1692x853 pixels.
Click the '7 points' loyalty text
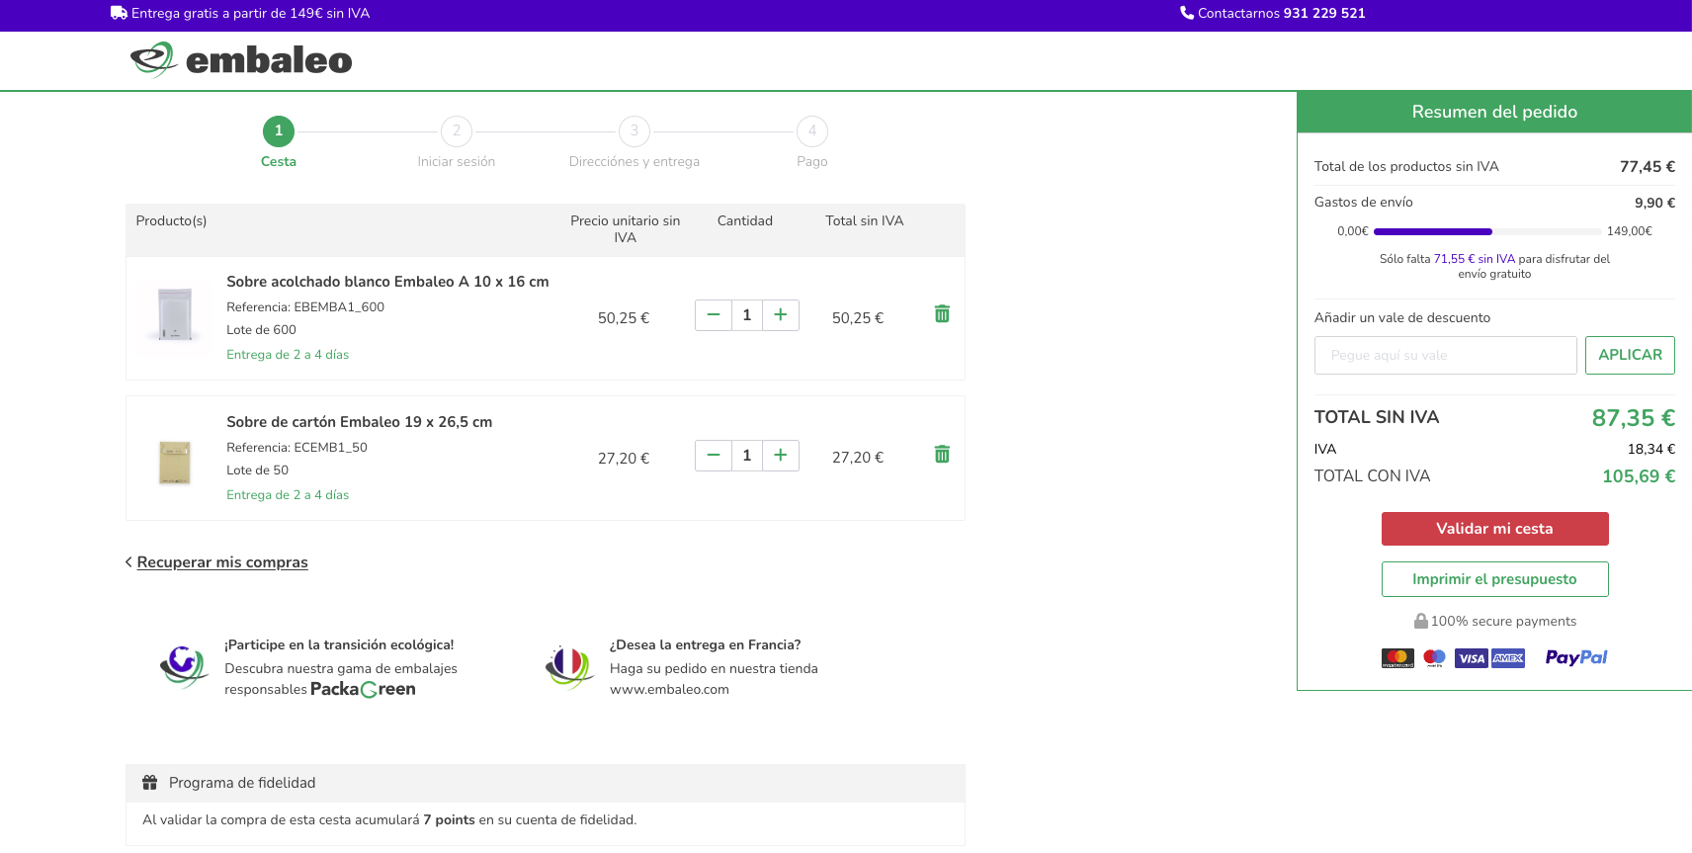(449, 819)
